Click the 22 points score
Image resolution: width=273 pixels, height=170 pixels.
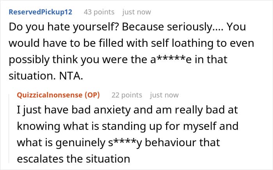127,95
